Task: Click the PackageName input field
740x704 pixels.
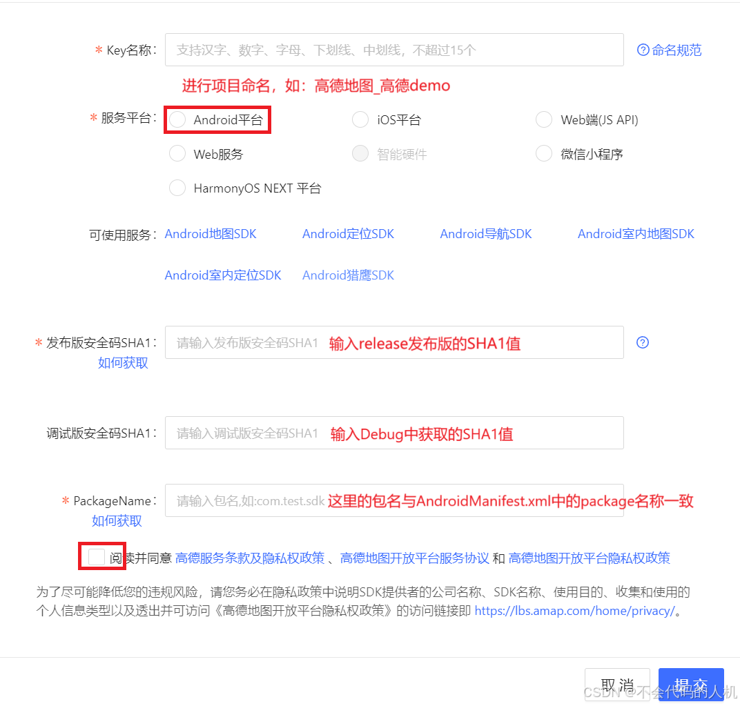Action: click(394, 500)
